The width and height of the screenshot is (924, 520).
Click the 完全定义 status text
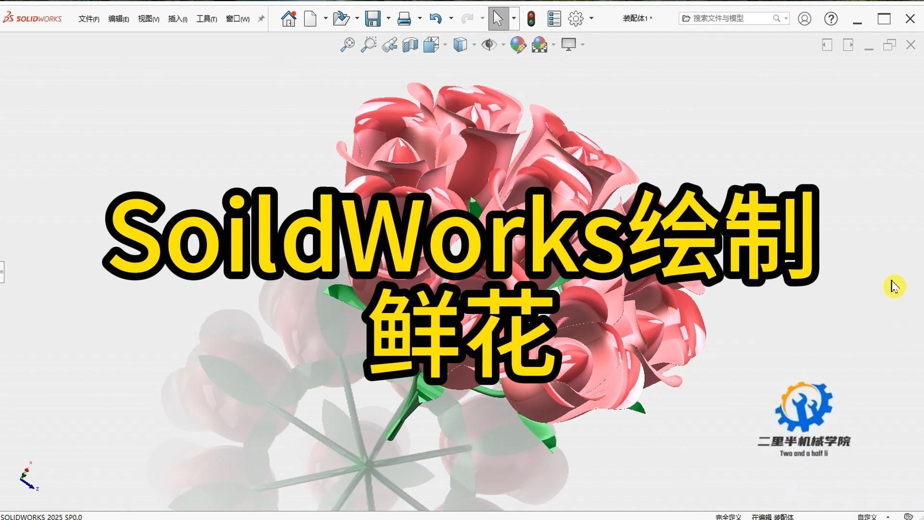tap(728, 517)
